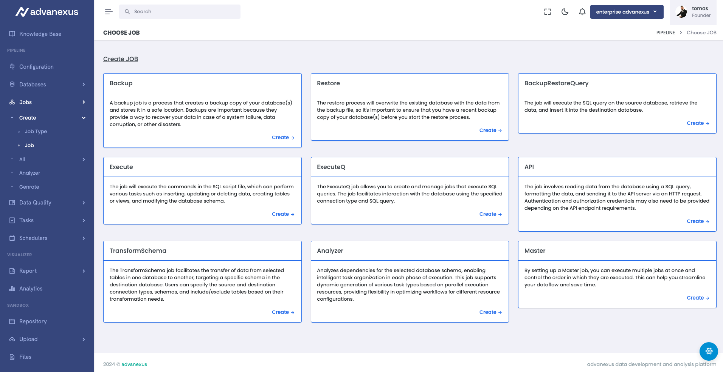Image resolution: width=723 pixels, height=372 pixels.
Task: Click the Upload cloud icon
Action: 12,339
